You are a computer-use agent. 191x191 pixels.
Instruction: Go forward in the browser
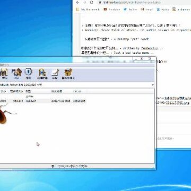[x=84, y=3]
